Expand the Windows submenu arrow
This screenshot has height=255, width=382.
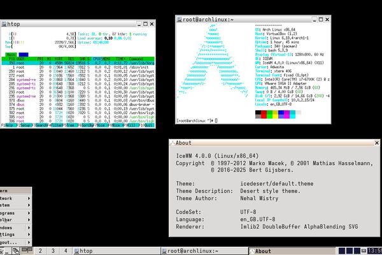click(x=29, y=228)
